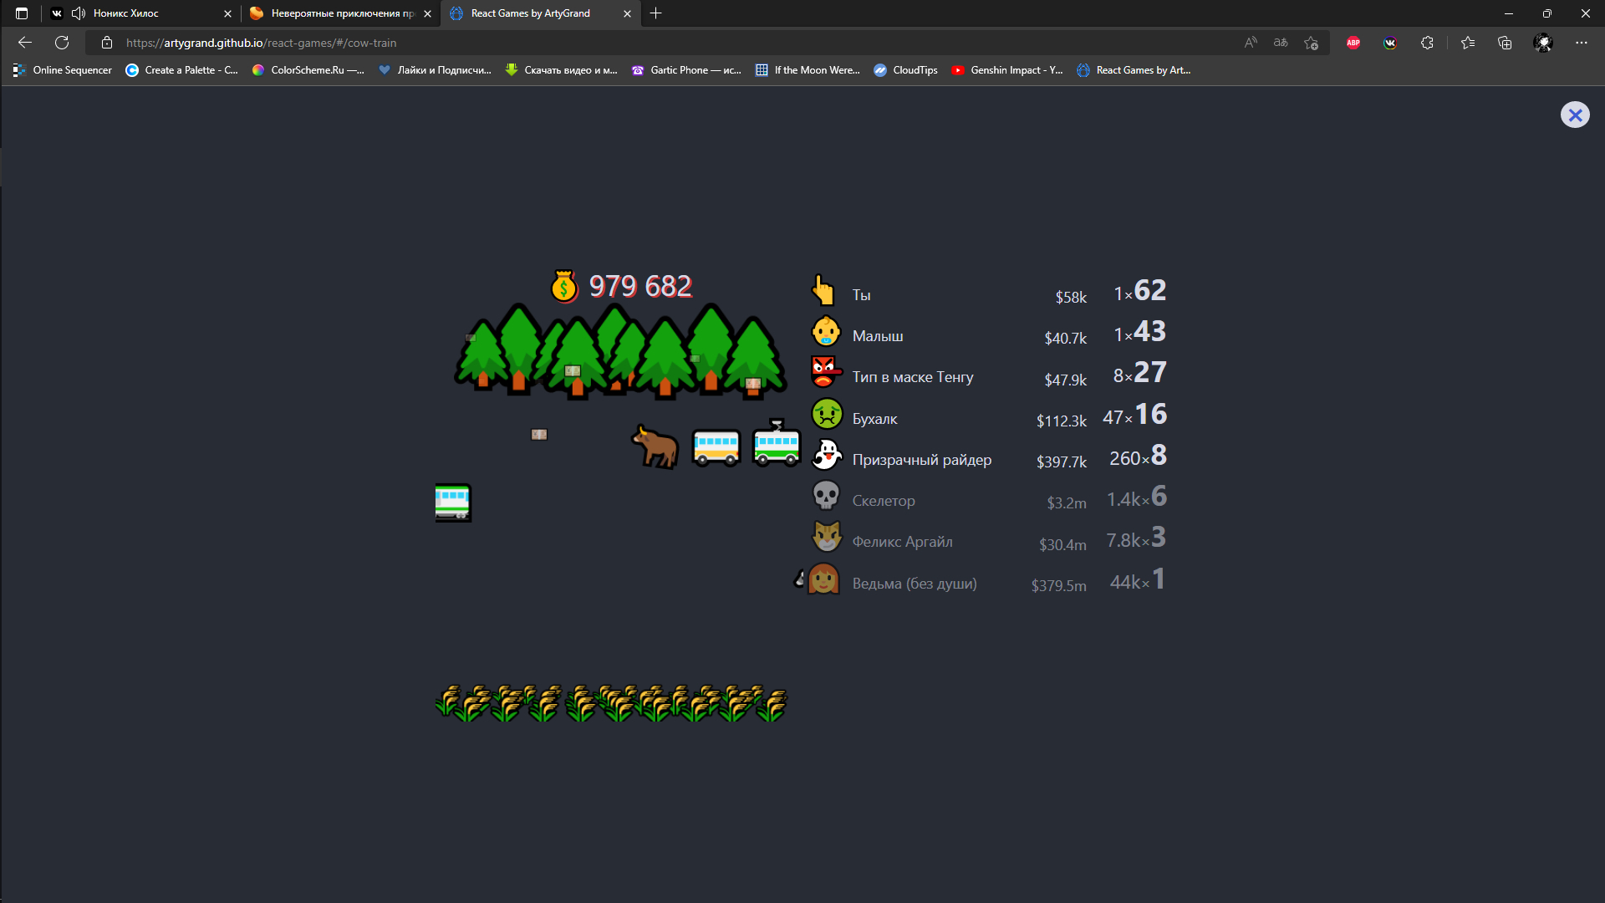Image resolution: width=1605 pixels, height=903 pixels.
Task: Click the witch 'Ведьма (без души)' avatar
Action: (x=823, y=579)
